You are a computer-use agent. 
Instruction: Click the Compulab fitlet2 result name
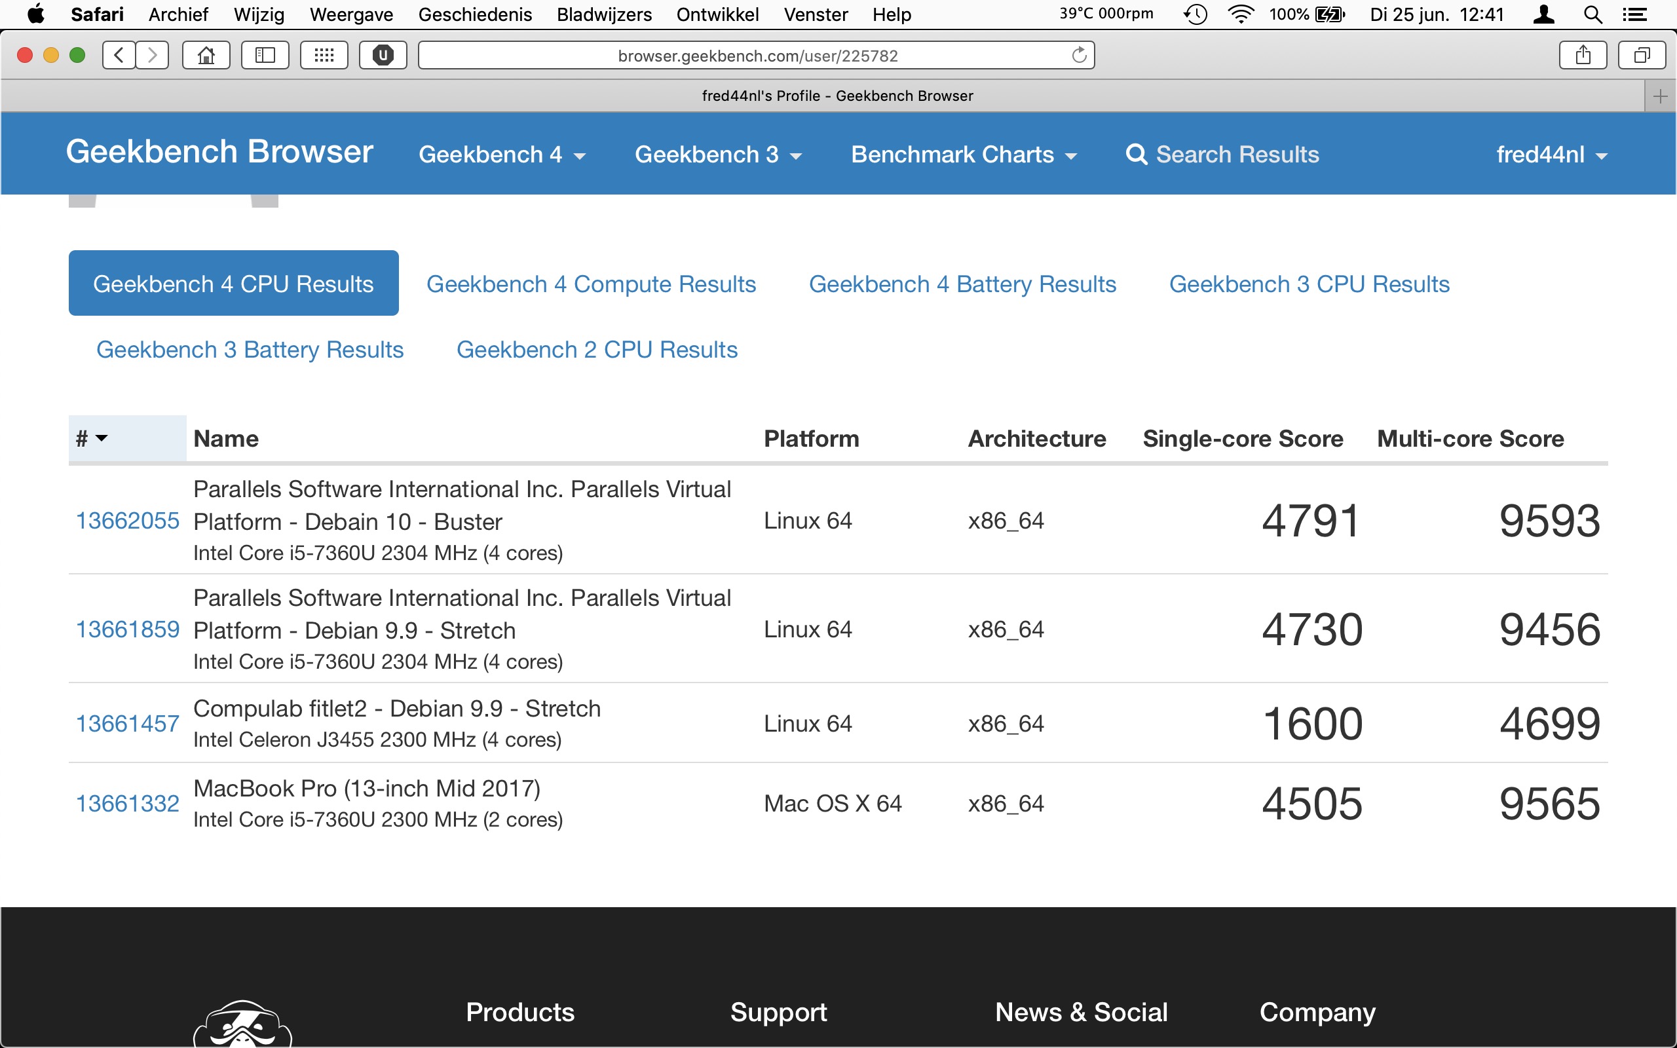point(397,708)
